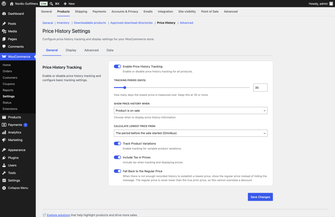The image size is (335, 217).
Task: Open the Advanced sub-tab under Price History Settings
Action: click(x=92, y=50)
